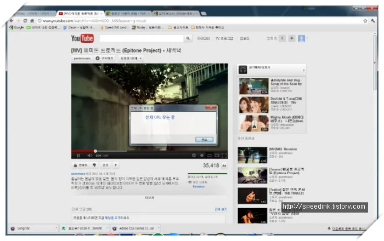
Task: Show all downloads in the download bar
Action: [x=349, y=228]
